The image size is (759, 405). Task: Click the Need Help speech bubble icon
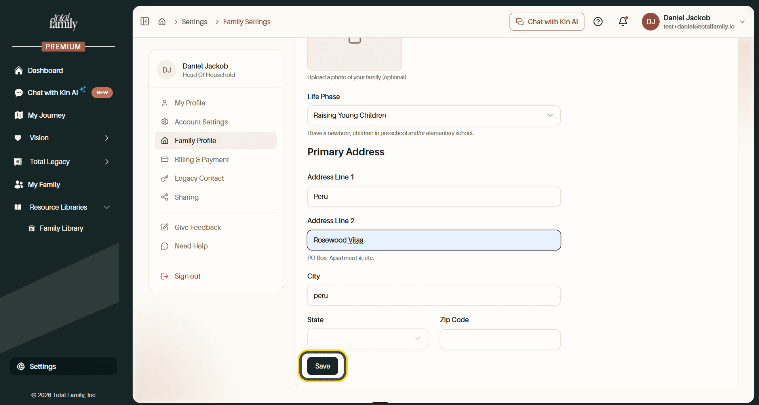click(165, 246)
